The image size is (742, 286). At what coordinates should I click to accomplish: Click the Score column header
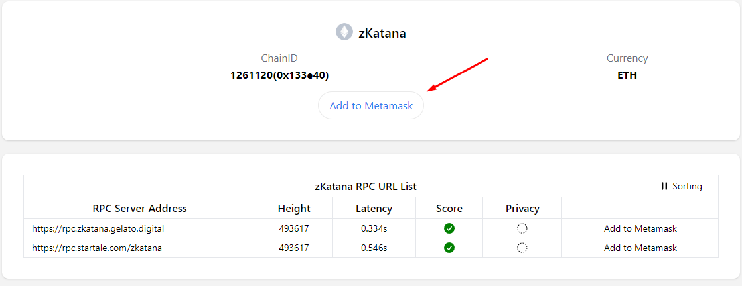click(x=449, y=208)
